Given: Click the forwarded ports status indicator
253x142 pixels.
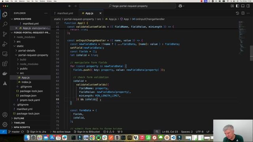Looking at the screenshot, I should click(120, 132).
